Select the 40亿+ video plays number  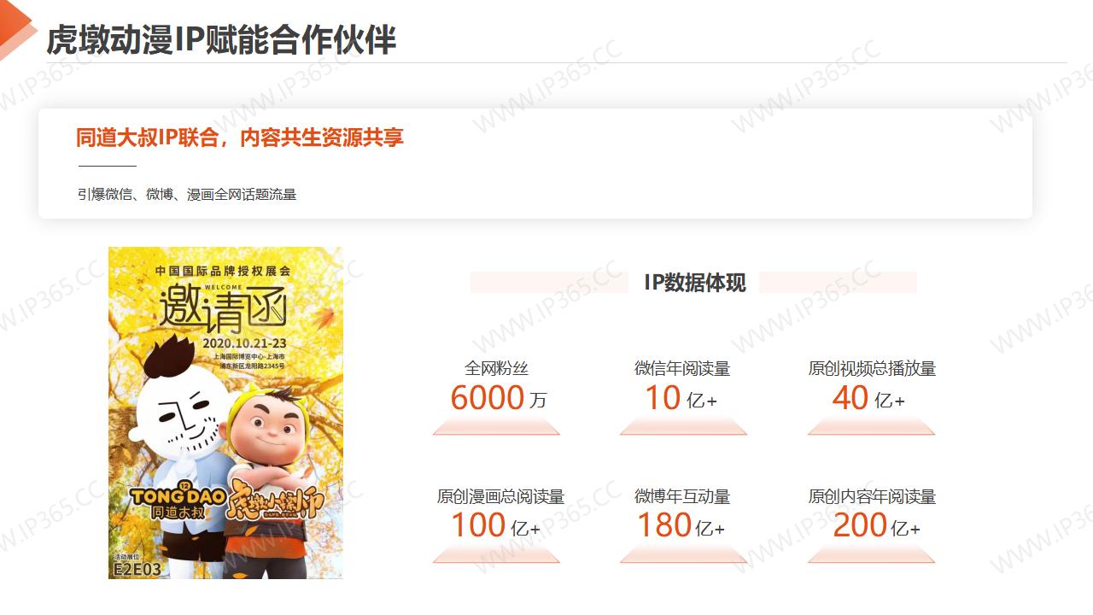tap(868, 398)
